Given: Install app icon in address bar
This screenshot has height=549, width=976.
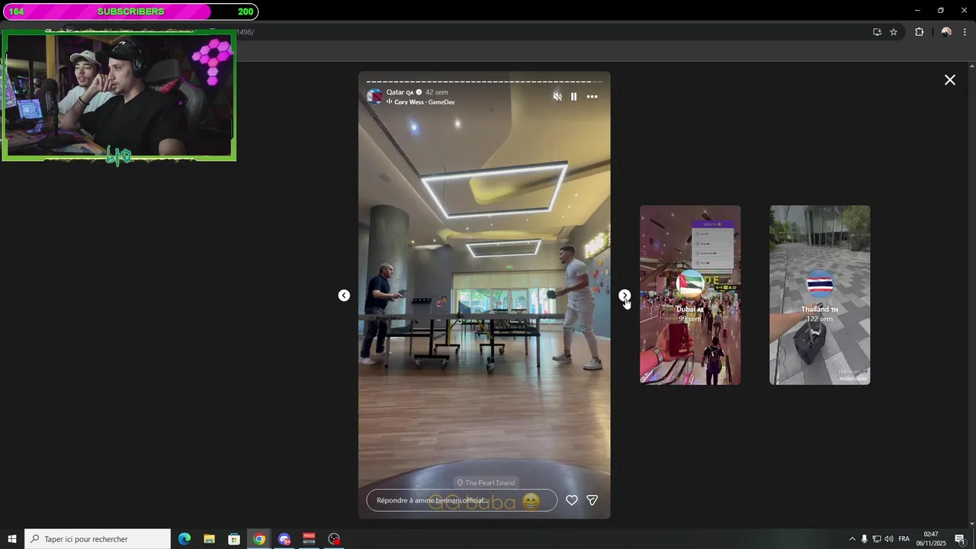Looking at the screenshot, I should 877,32.
